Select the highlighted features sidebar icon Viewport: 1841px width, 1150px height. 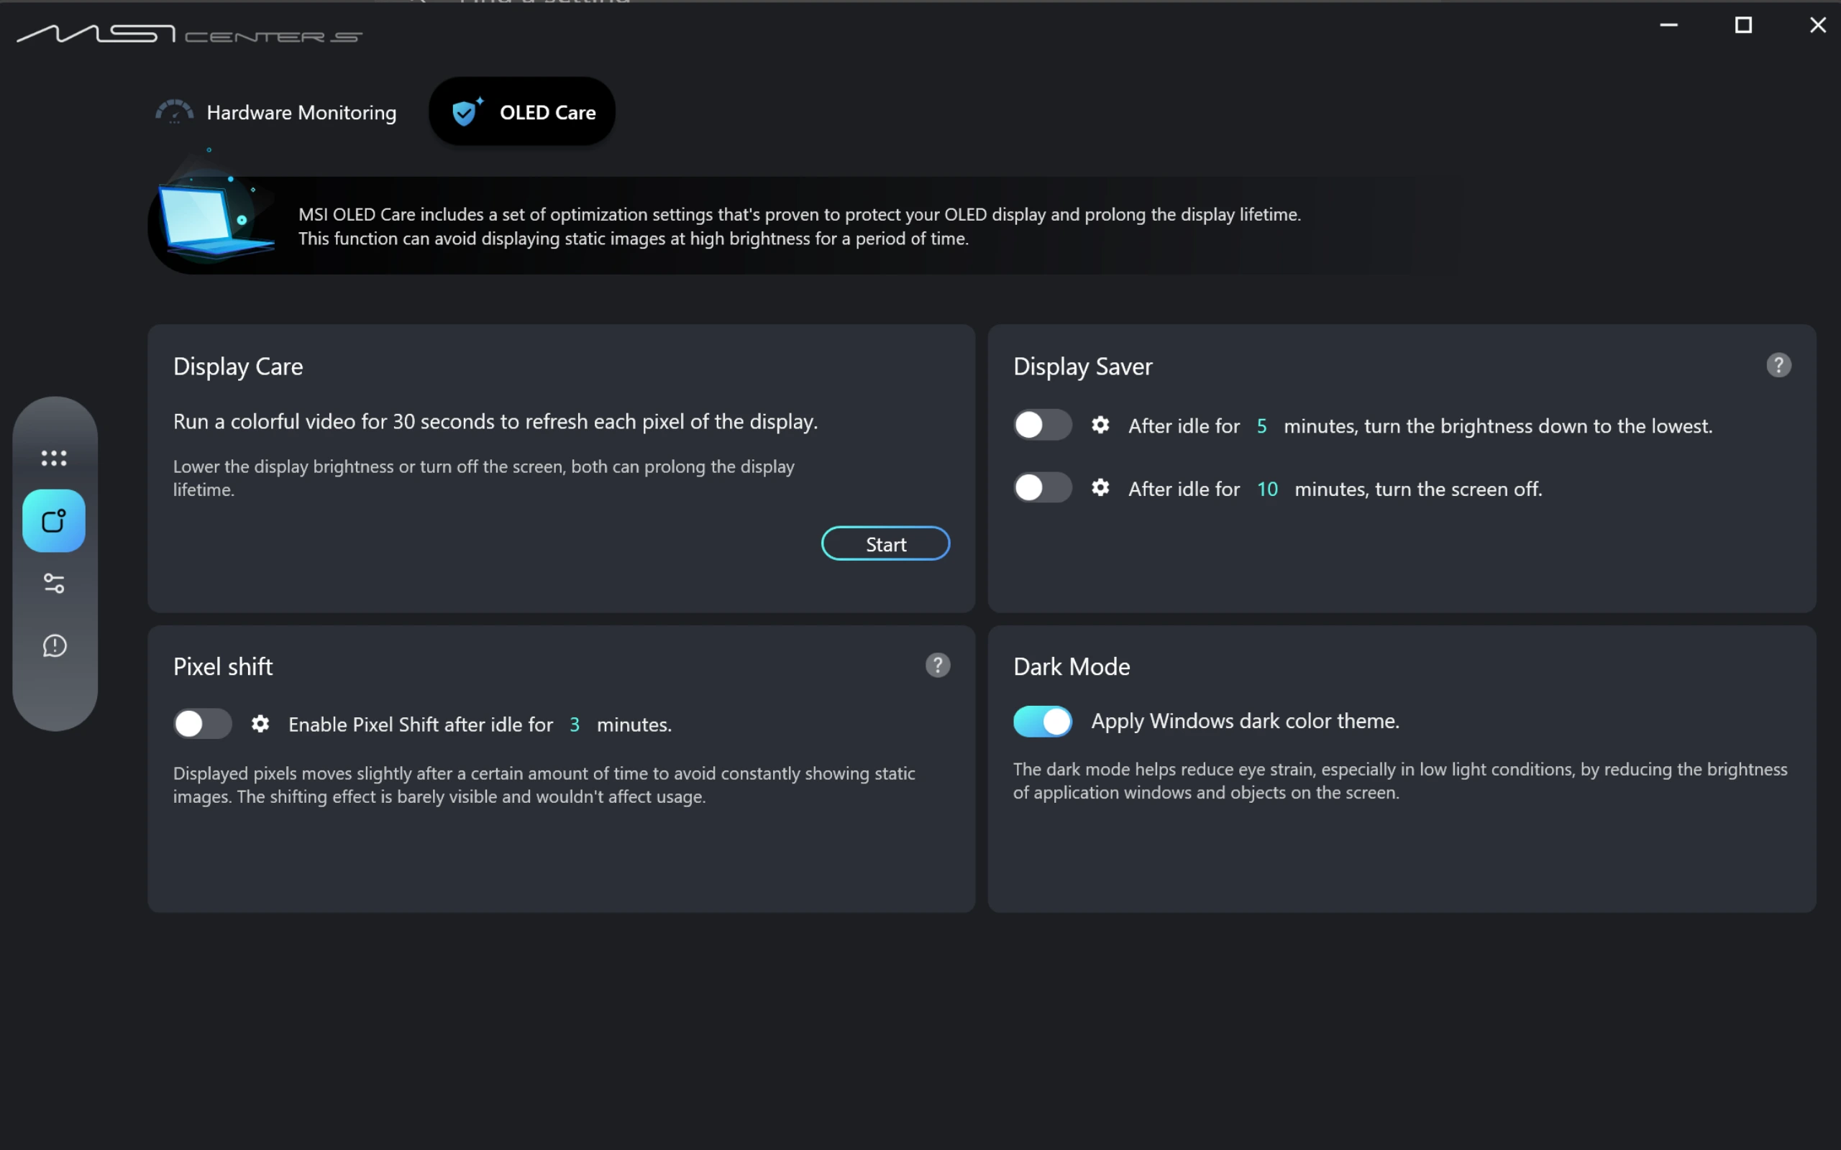coord(54,521)
